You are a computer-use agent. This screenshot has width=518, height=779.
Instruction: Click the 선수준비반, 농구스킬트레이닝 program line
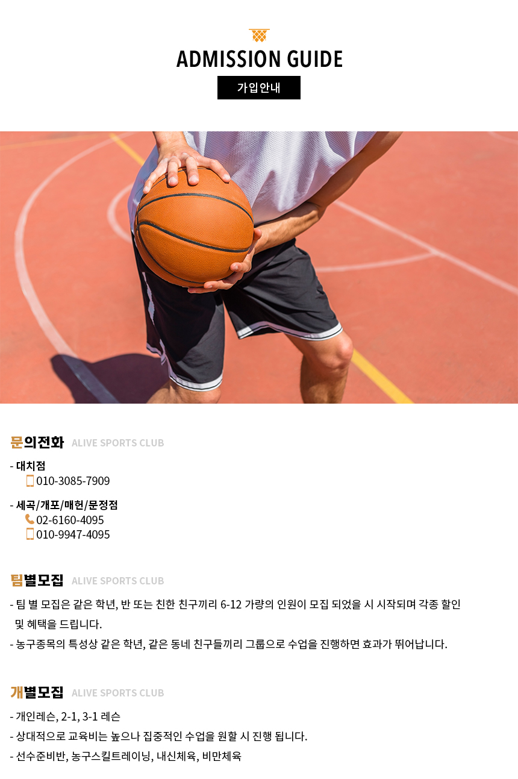125,756
